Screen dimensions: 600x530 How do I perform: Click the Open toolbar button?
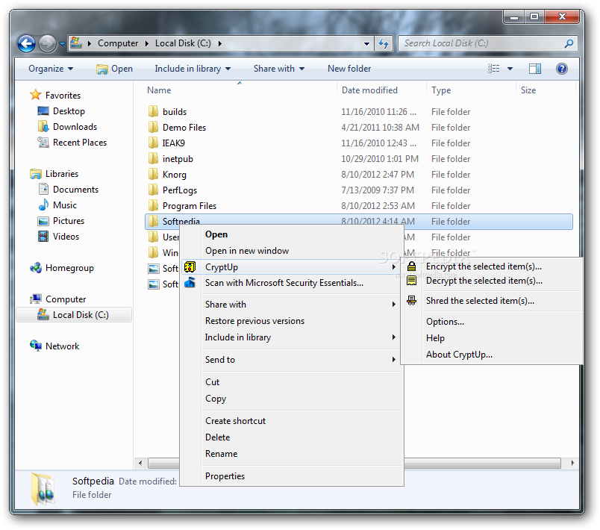tap(114, 69)
